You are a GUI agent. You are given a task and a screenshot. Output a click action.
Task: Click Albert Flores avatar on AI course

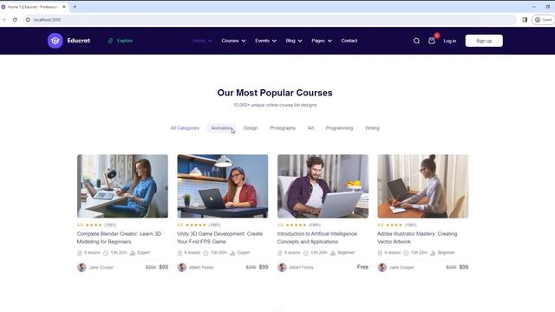282,268
